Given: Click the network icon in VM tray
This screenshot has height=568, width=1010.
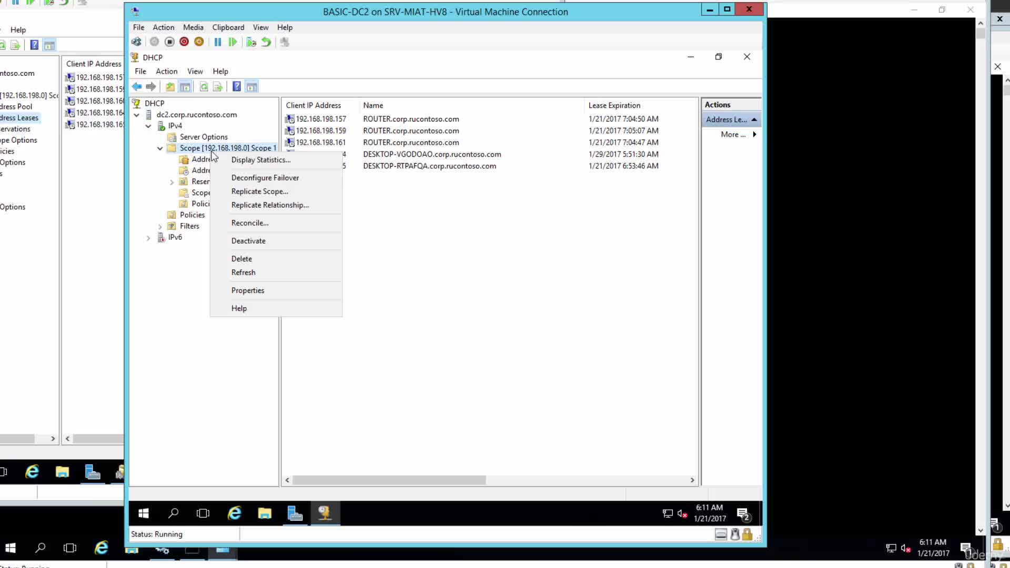Looking at the screenshot, I should [668, 514].
